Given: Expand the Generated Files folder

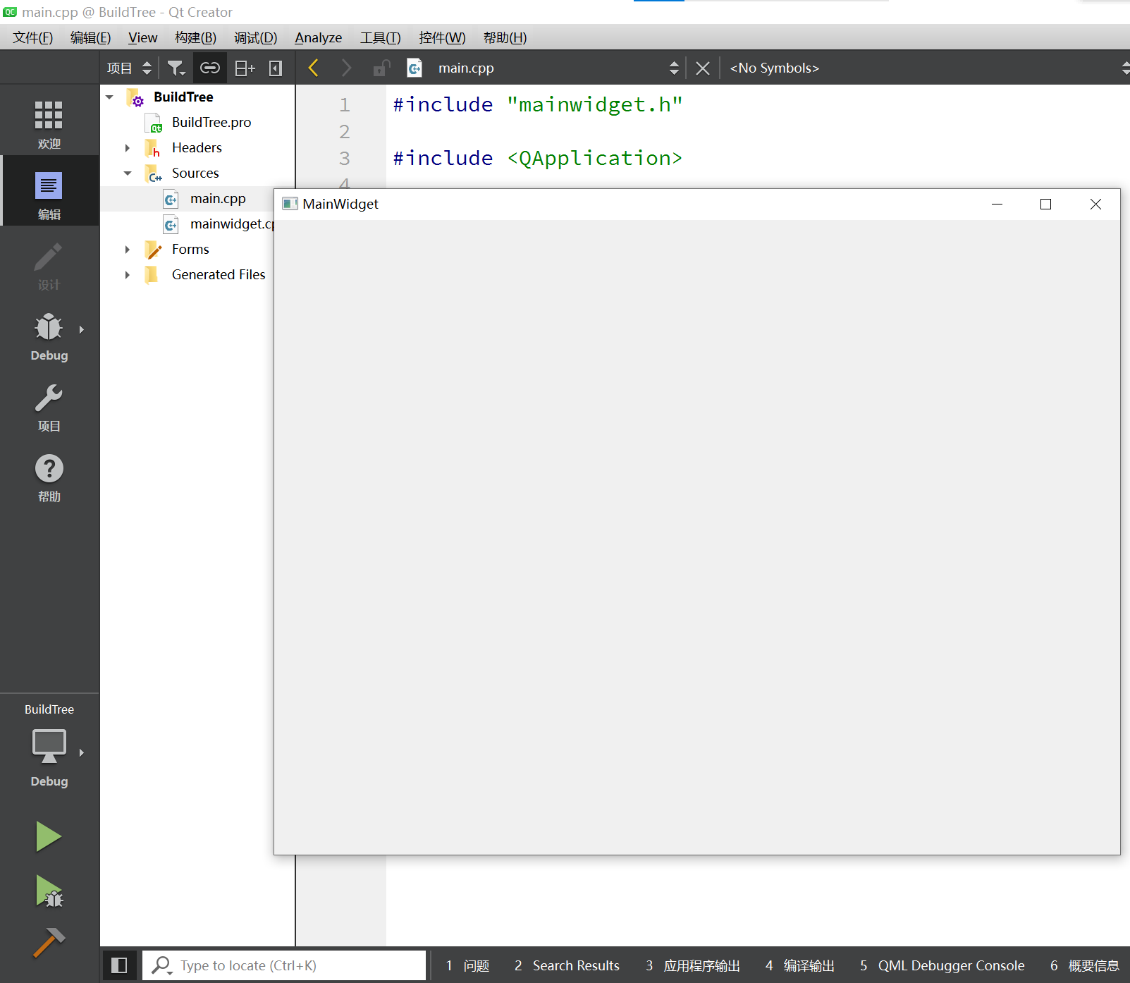Looking at the screenshot, I should pos(128,274).
